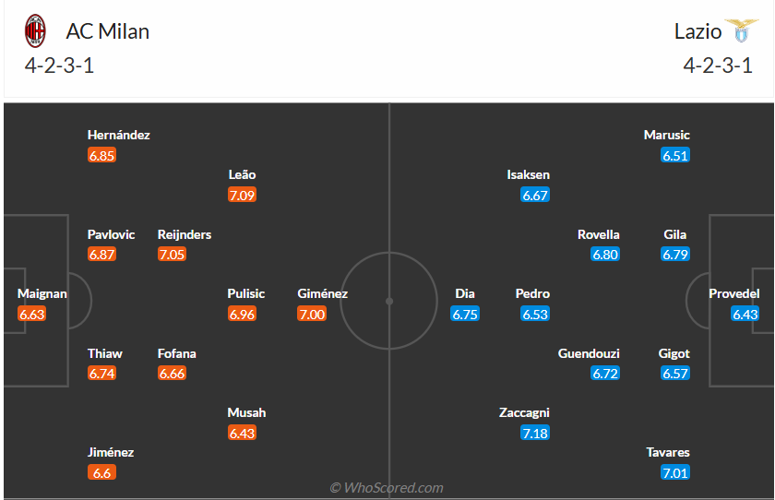The height and width of the screenshot is (500, 775).
Task: Open Hernández's 6.85 rating badge
Action: [x=101, y=155]
